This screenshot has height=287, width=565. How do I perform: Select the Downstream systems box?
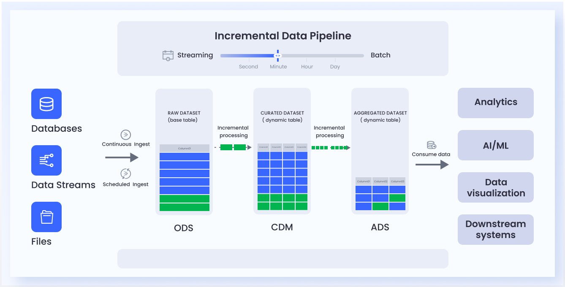(495, 230)
